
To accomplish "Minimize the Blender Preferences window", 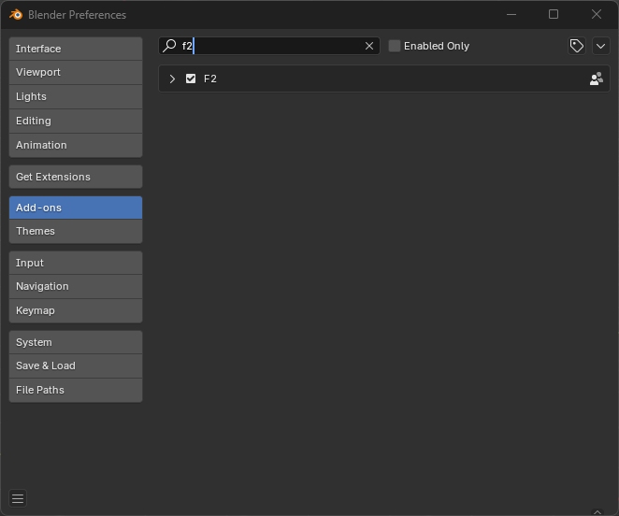I will 511,15.
